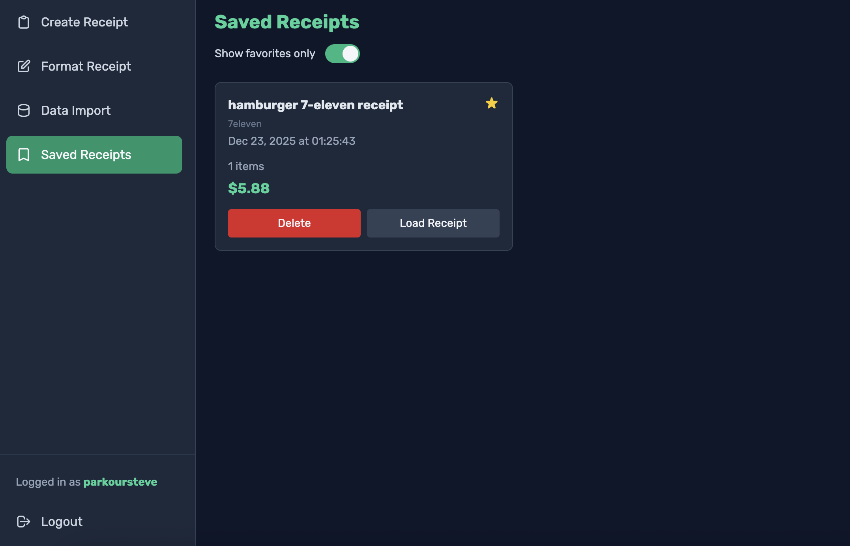Screen dimensions: 850x546
Task: Click the bookmark icon in Saved Receipts
Action: pos(24,155)
